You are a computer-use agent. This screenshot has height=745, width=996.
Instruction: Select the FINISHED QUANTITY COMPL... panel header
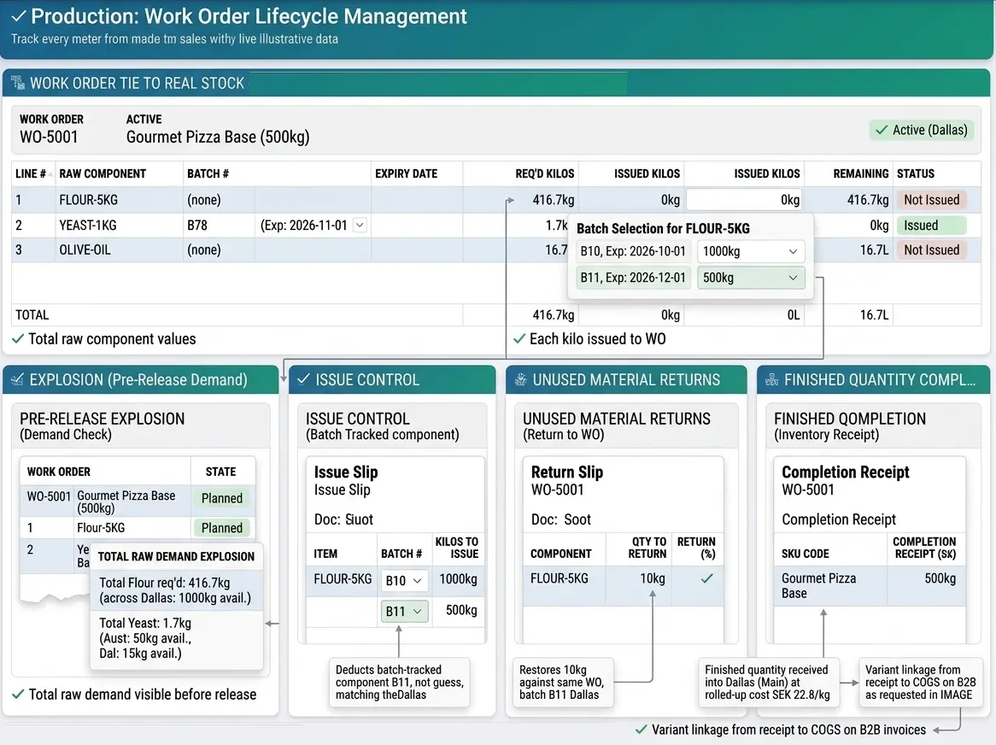(873, 380)
